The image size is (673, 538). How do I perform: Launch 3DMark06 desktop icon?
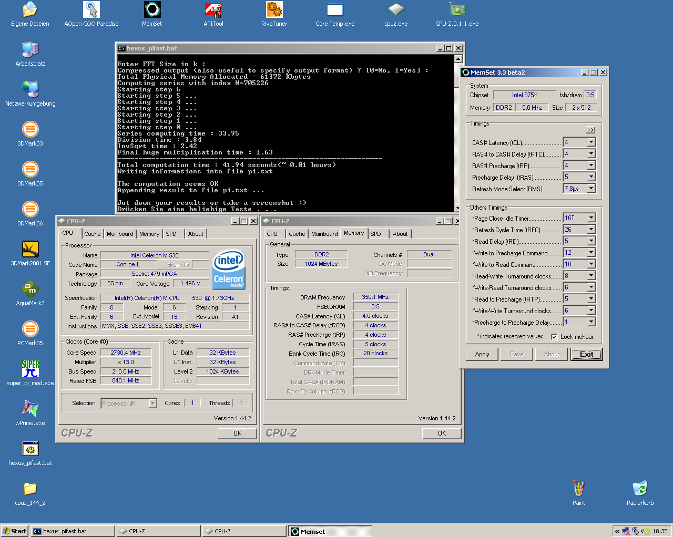pos(30,214)
